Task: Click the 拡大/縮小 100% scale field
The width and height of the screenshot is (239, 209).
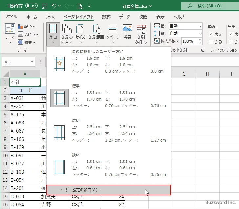Action: pos(189,41)
